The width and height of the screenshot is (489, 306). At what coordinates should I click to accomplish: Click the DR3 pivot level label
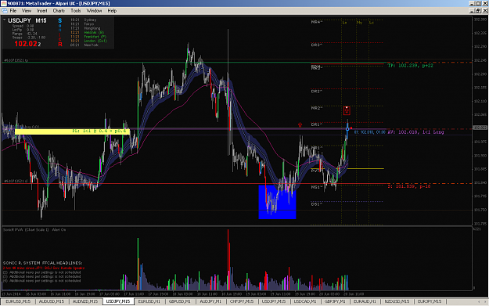(317, 45)
